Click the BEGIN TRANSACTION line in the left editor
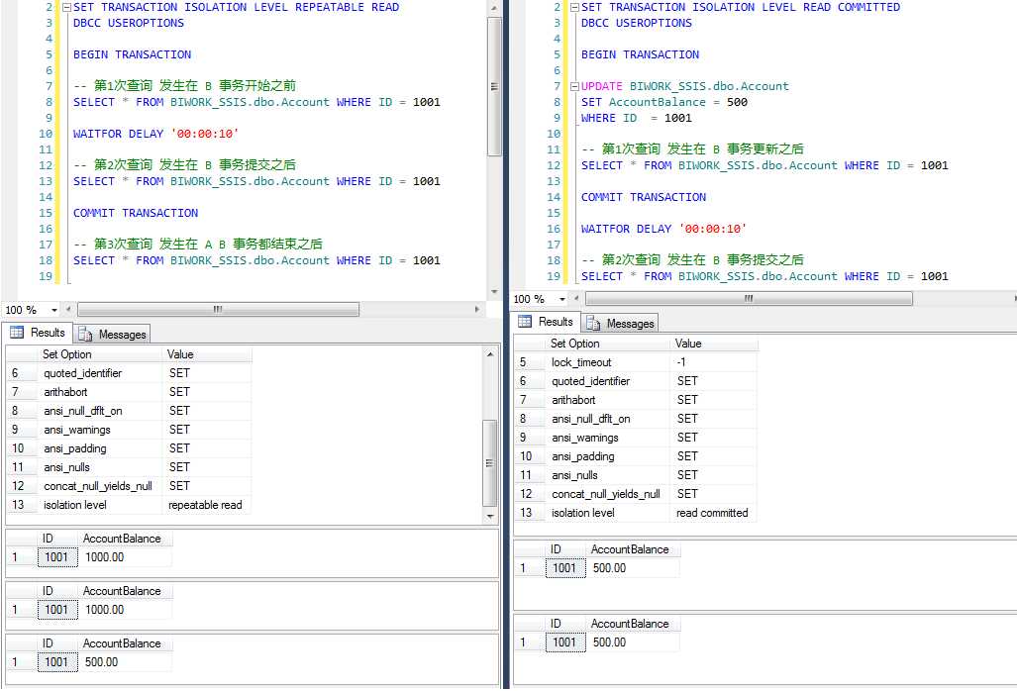1017x691 pixels. 132,54
